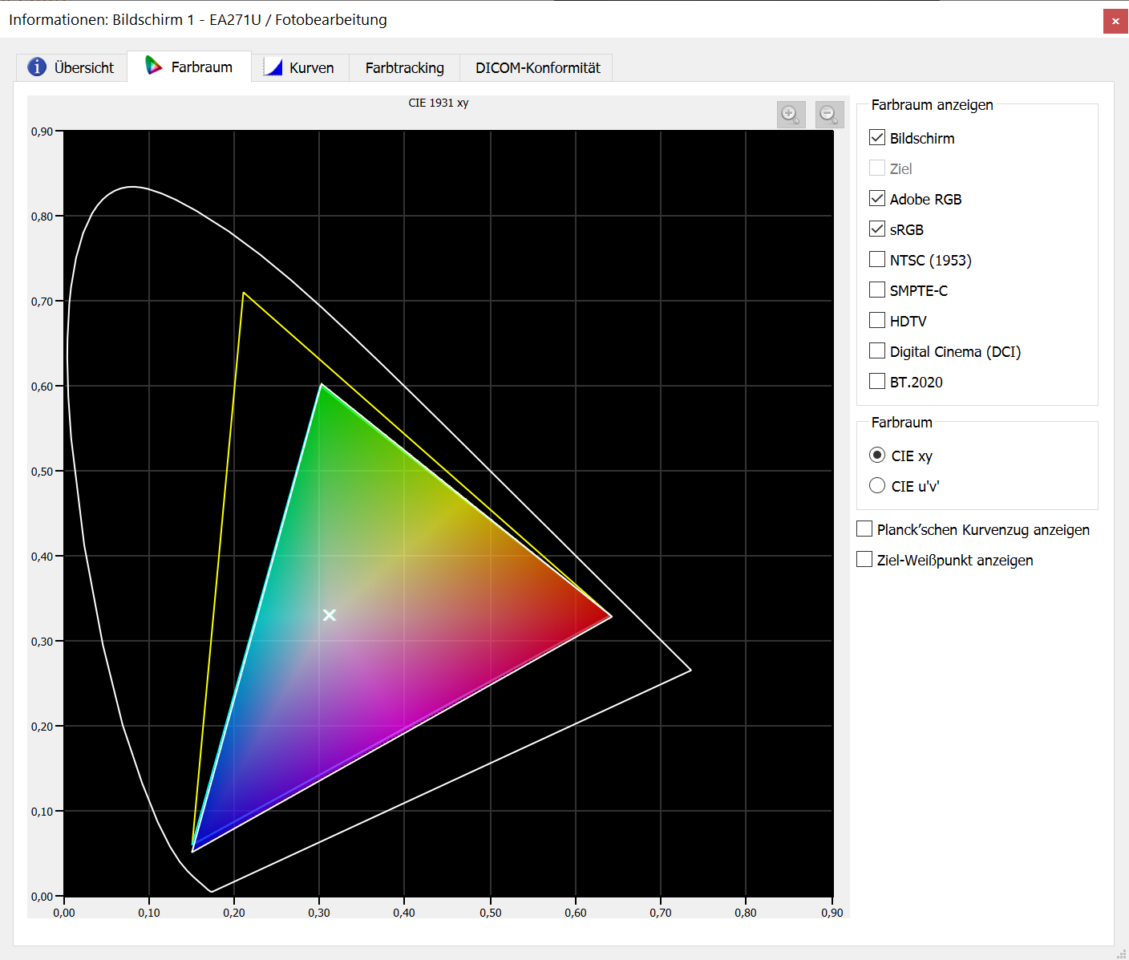1129x960 pixels.
Task: Select the CIE xy radio button
Action: coord(877,456)
